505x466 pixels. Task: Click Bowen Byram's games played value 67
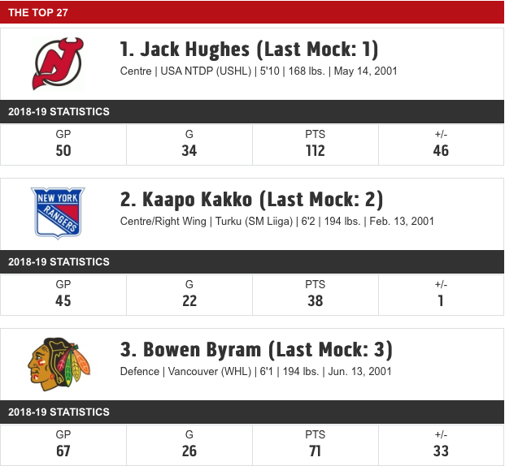coord(63,451)
